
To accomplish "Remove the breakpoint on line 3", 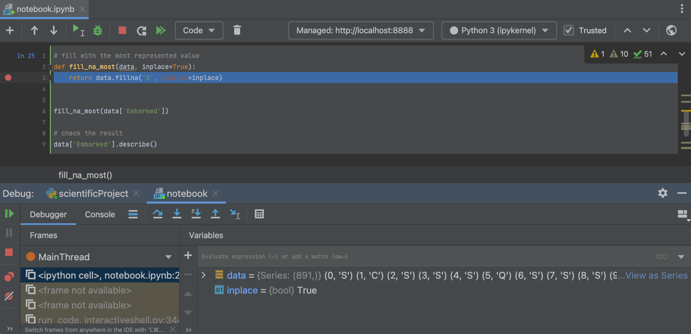I will [x=8, y=78].
